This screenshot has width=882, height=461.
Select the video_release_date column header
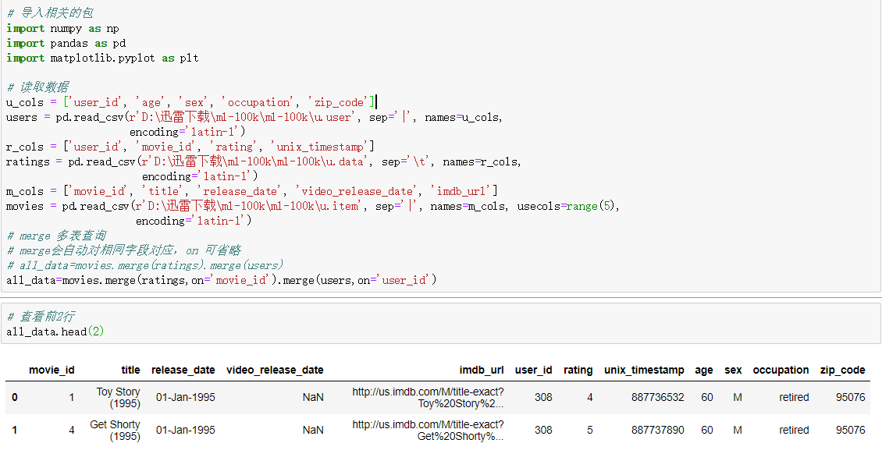coord(275,371)
